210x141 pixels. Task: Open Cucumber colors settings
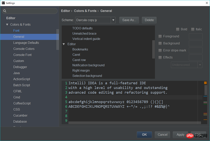[x=20, y=116]
